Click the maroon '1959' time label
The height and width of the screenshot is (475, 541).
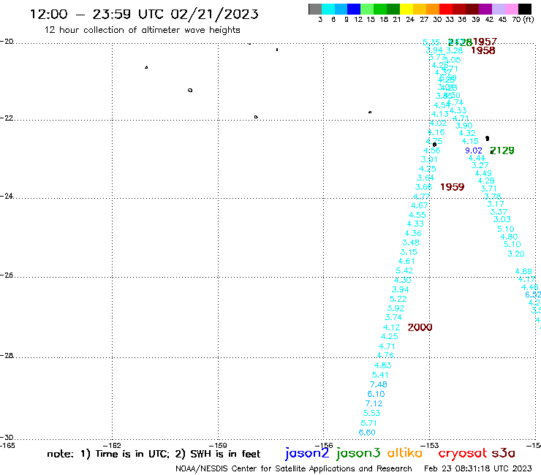[453, 187]
